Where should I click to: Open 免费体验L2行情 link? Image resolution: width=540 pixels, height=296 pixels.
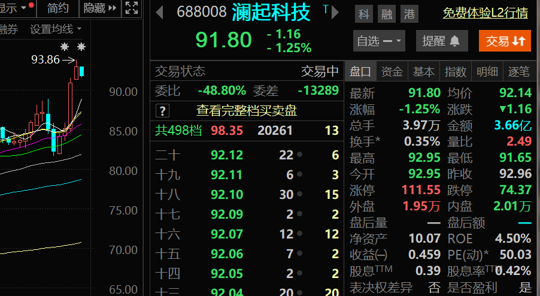(486, 13)
